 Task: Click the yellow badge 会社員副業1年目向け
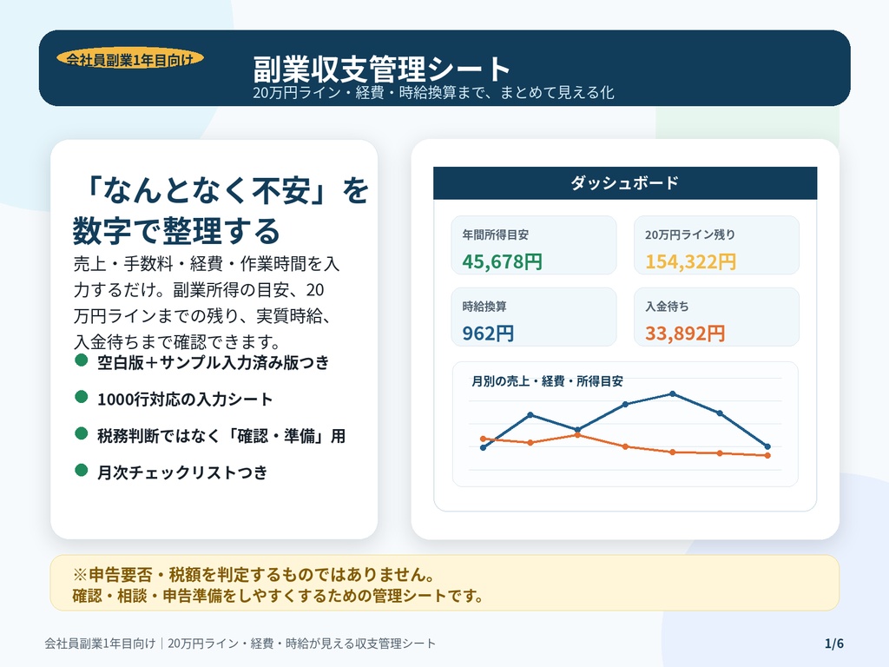click(x=130, y=58)
